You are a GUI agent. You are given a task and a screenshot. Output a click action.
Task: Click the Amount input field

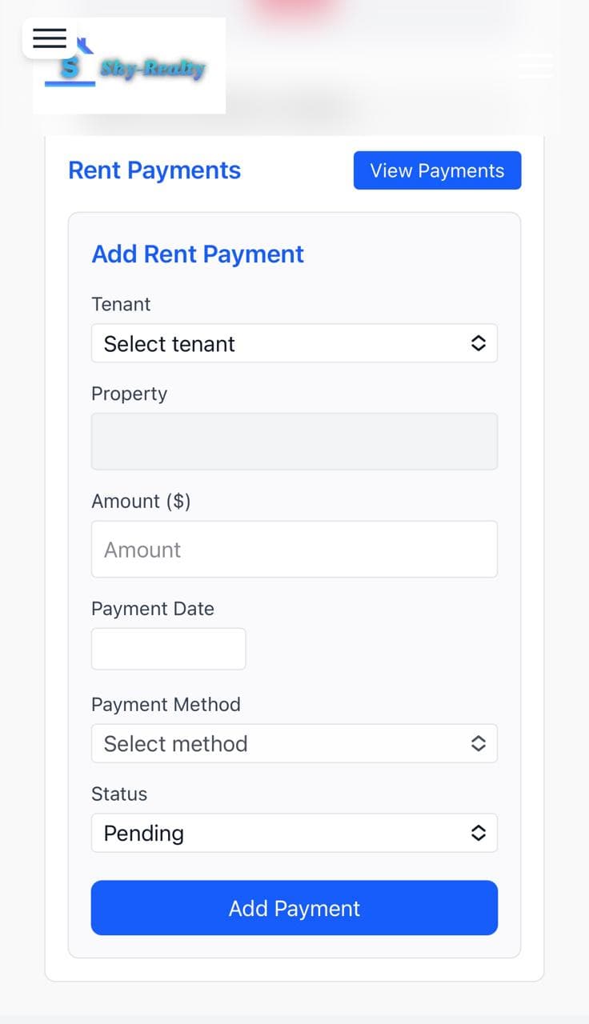click(294, 549)
